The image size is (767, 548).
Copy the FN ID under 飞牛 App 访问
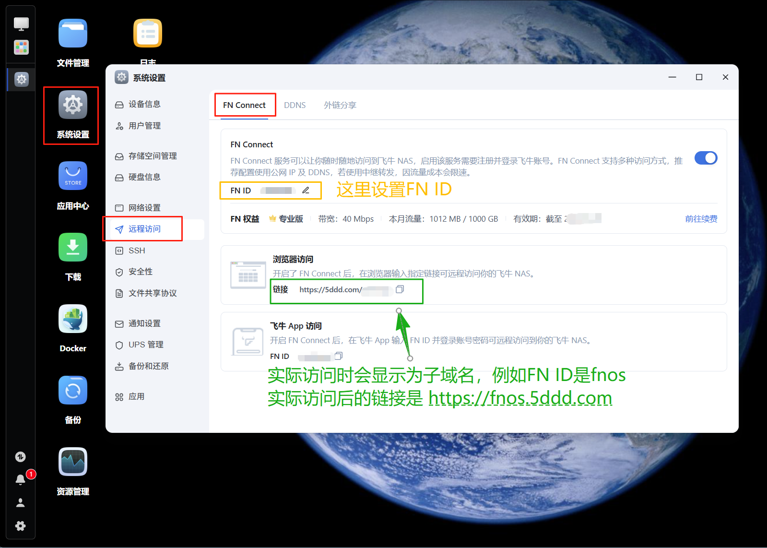(x=339, y=356)
